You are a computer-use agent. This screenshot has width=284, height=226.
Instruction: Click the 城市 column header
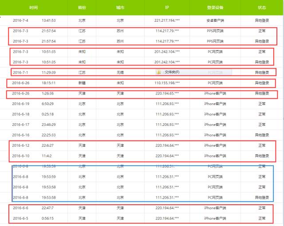(120, 8)
